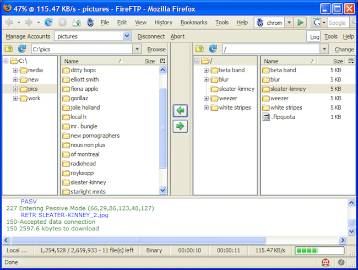This screenshot has height=270, width=358.
Task: Select pics folder in local tree
Action: [x=32, y=89]
